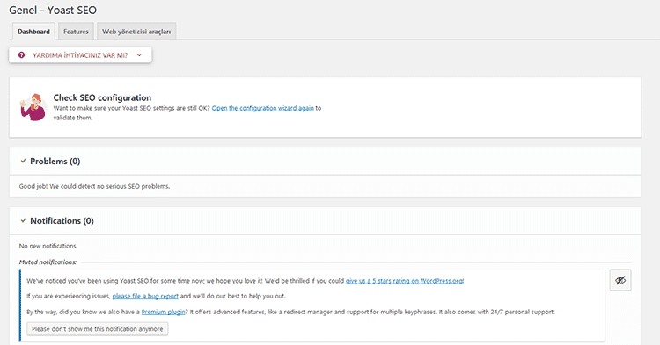Expand the Yardıma ihtiyacınız var mı dropdown
The width and height of the screenshot is (660, 345).
pyautogui.click(x=80, y=55)
